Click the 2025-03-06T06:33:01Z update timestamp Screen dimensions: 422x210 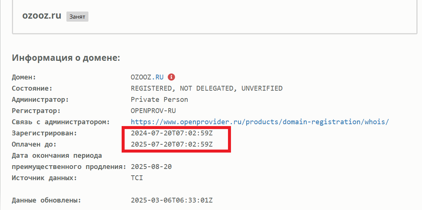click(172, 200)
